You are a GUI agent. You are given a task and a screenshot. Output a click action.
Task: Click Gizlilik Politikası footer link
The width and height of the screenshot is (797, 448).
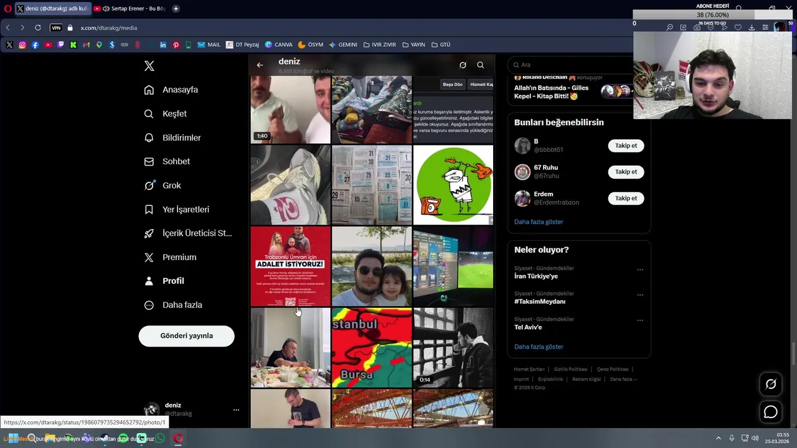pyautogui.click(x=570, y=370)
